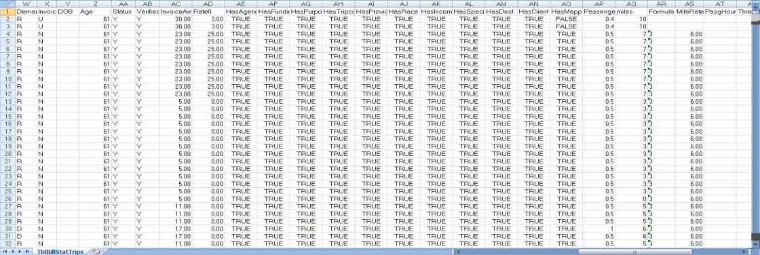760x255 pixels.
Task: Click the MileRate header cell
Action: (x=689, y=11)
